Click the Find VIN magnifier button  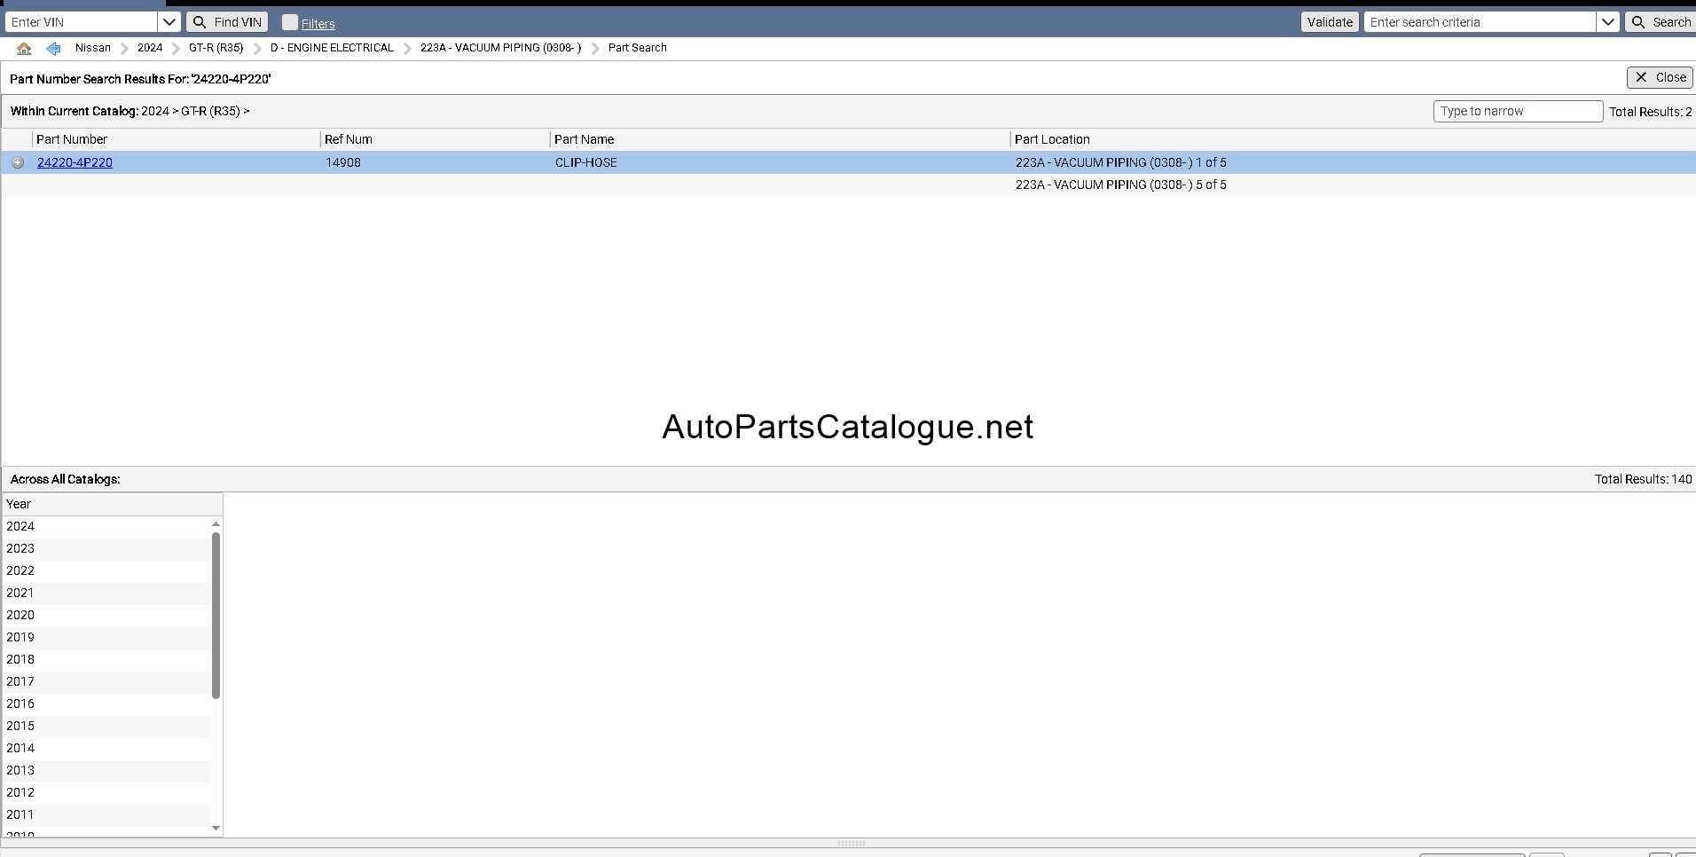(x=227, y=22)
